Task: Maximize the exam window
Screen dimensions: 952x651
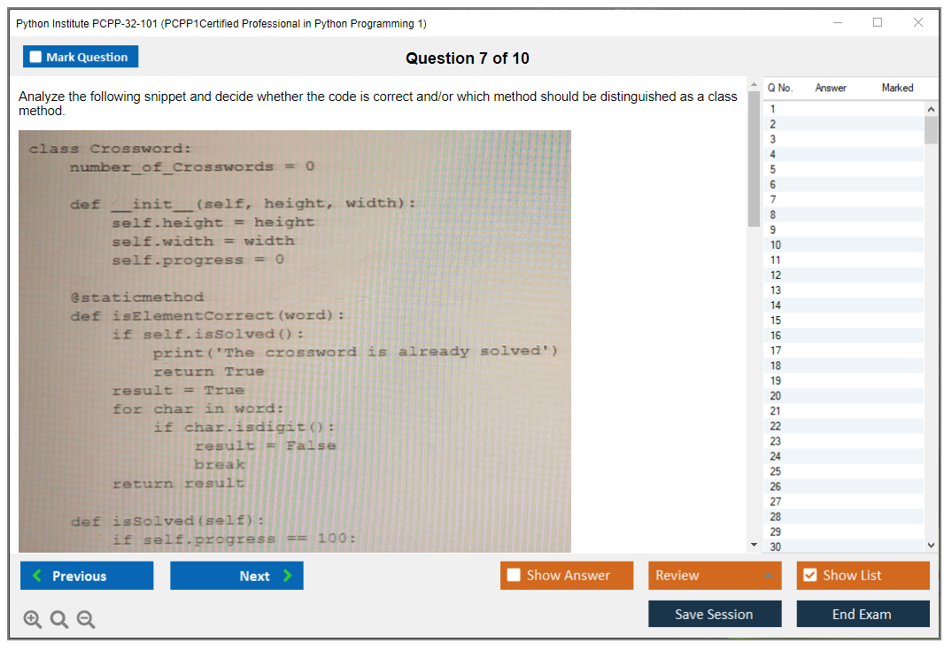Action: (x=877, y=23)
